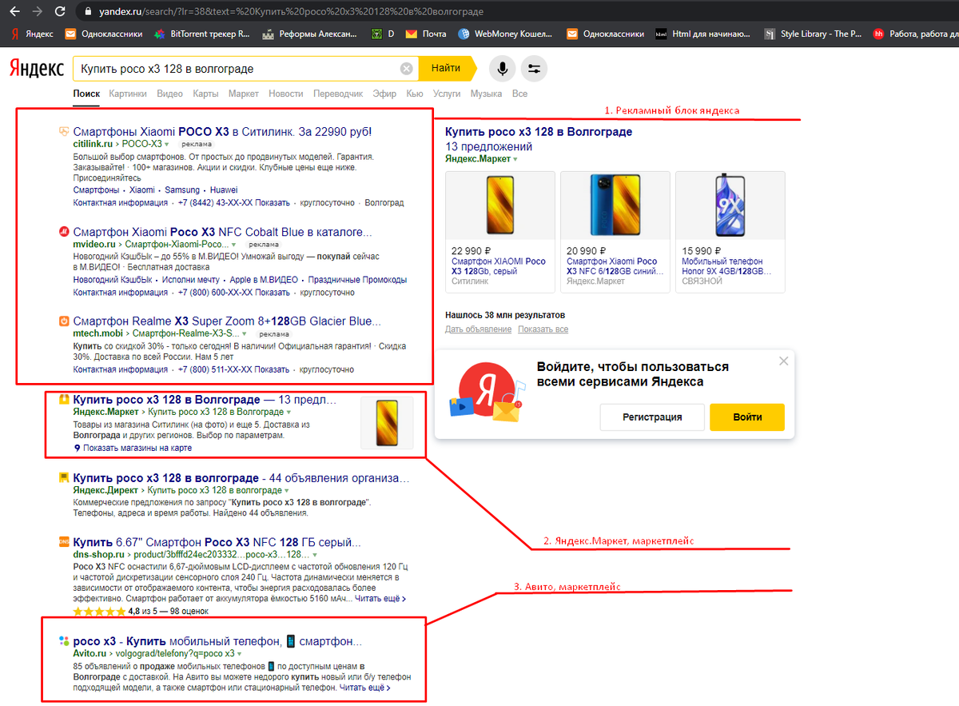Switch to the Новости tab
959x706 pixels.
pos(286,94)
